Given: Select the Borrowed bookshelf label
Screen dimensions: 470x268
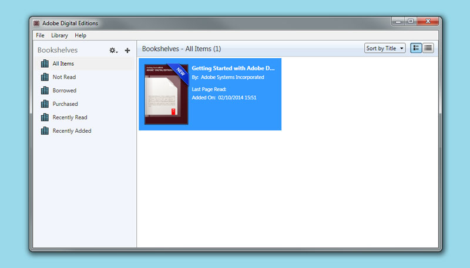Looking at the screenshot, I should pos(65,91).
